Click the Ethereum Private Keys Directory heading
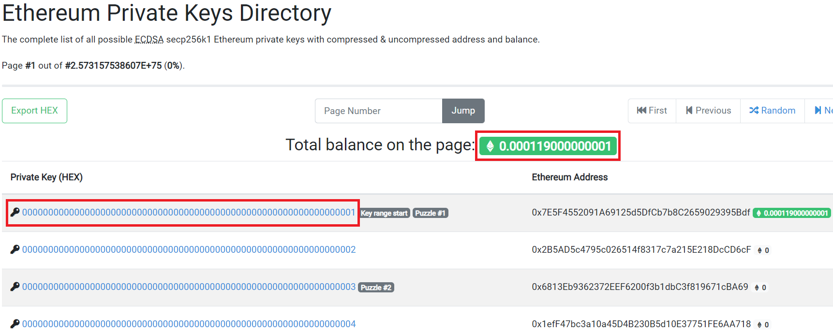This screenshot has height=332, width=833. pos(166,13)
